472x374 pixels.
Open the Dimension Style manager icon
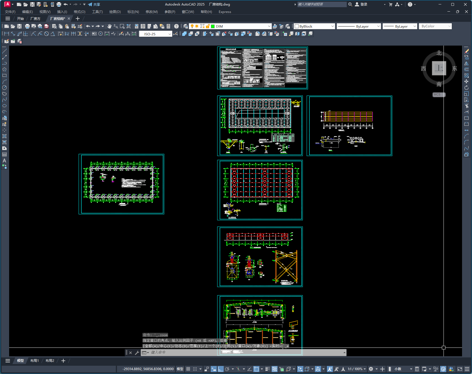click(175, 34)
